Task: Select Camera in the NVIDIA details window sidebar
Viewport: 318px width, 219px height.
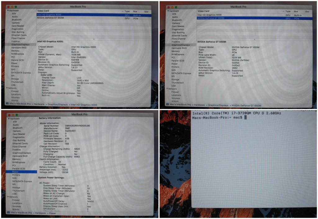Action: coord(176,23)
